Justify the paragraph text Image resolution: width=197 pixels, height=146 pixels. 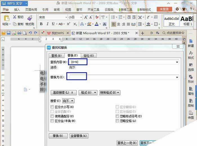(x=128, y=24)
